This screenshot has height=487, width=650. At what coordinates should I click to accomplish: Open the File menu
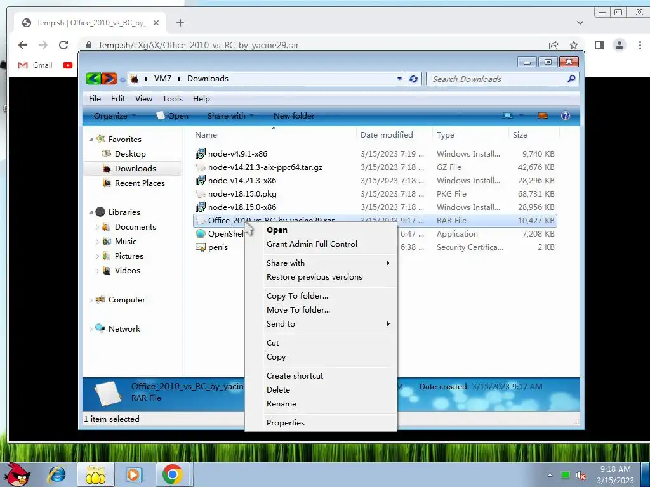point(95,98)
